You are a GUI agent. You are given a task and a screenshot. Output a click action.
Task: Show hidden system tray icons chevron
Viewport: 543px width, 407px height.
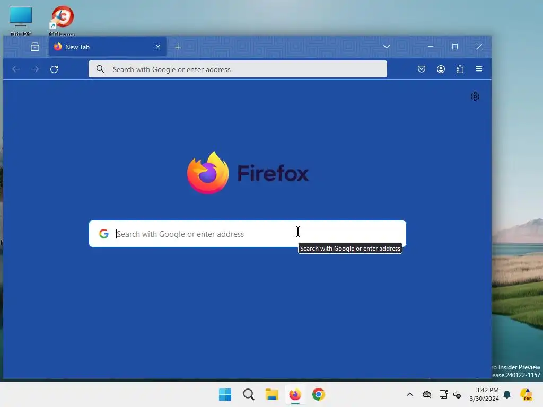pyautogui.click(x=410, y=394)
